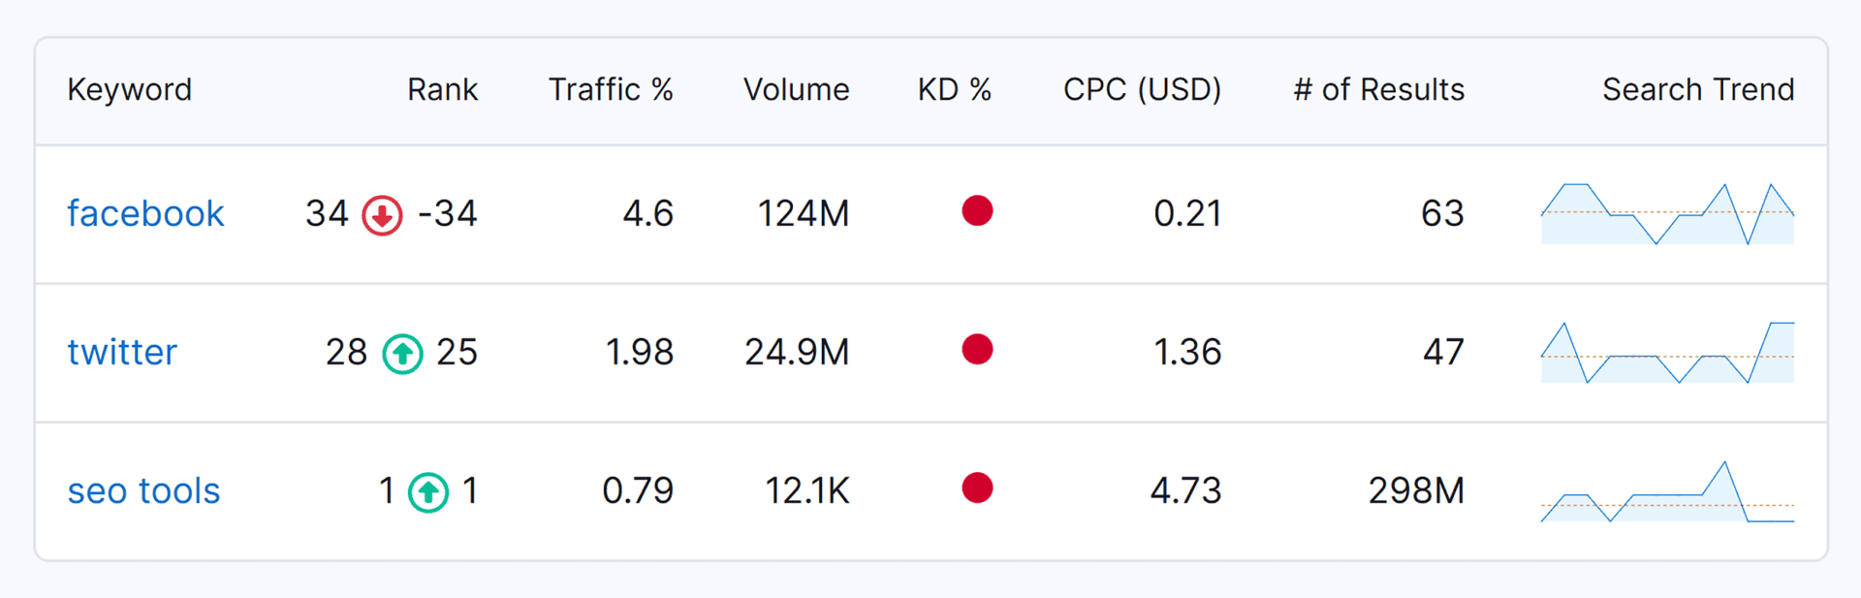Screen dimensions: 1861x598
Task: Click the green up arrow in seo tools row
Action: point(427,492)
